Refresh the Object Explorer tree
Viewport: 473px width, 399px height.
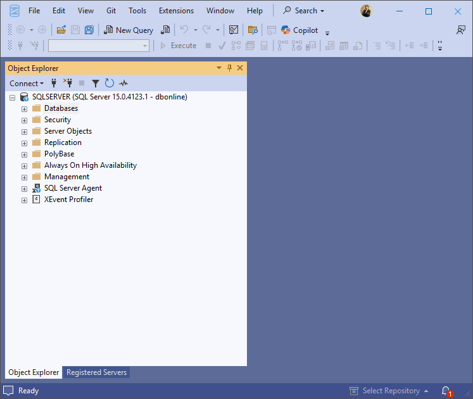tap(109, 84)
